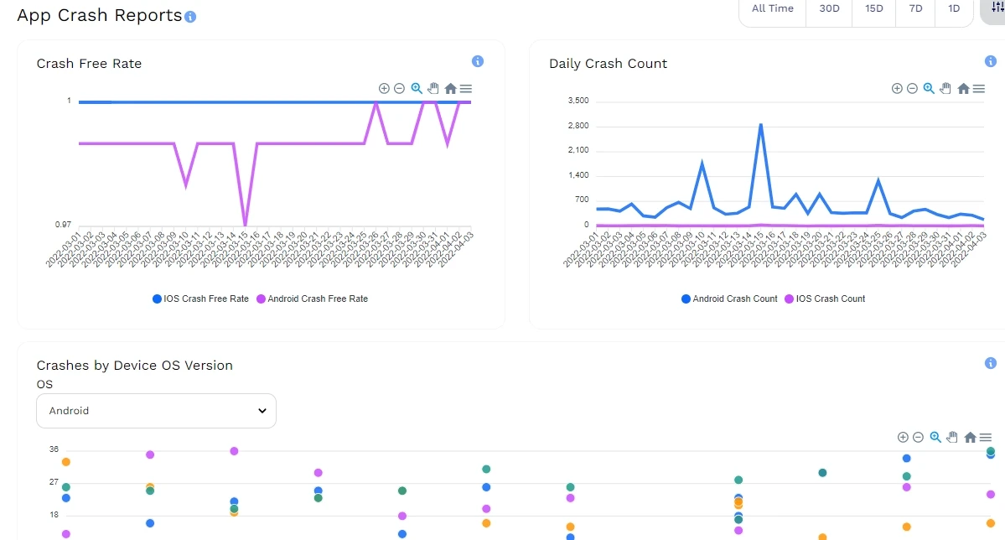Screen dimensions: 1005x540
Task: Open filter settings sliders icon at top right
Action: click(997, 8)
